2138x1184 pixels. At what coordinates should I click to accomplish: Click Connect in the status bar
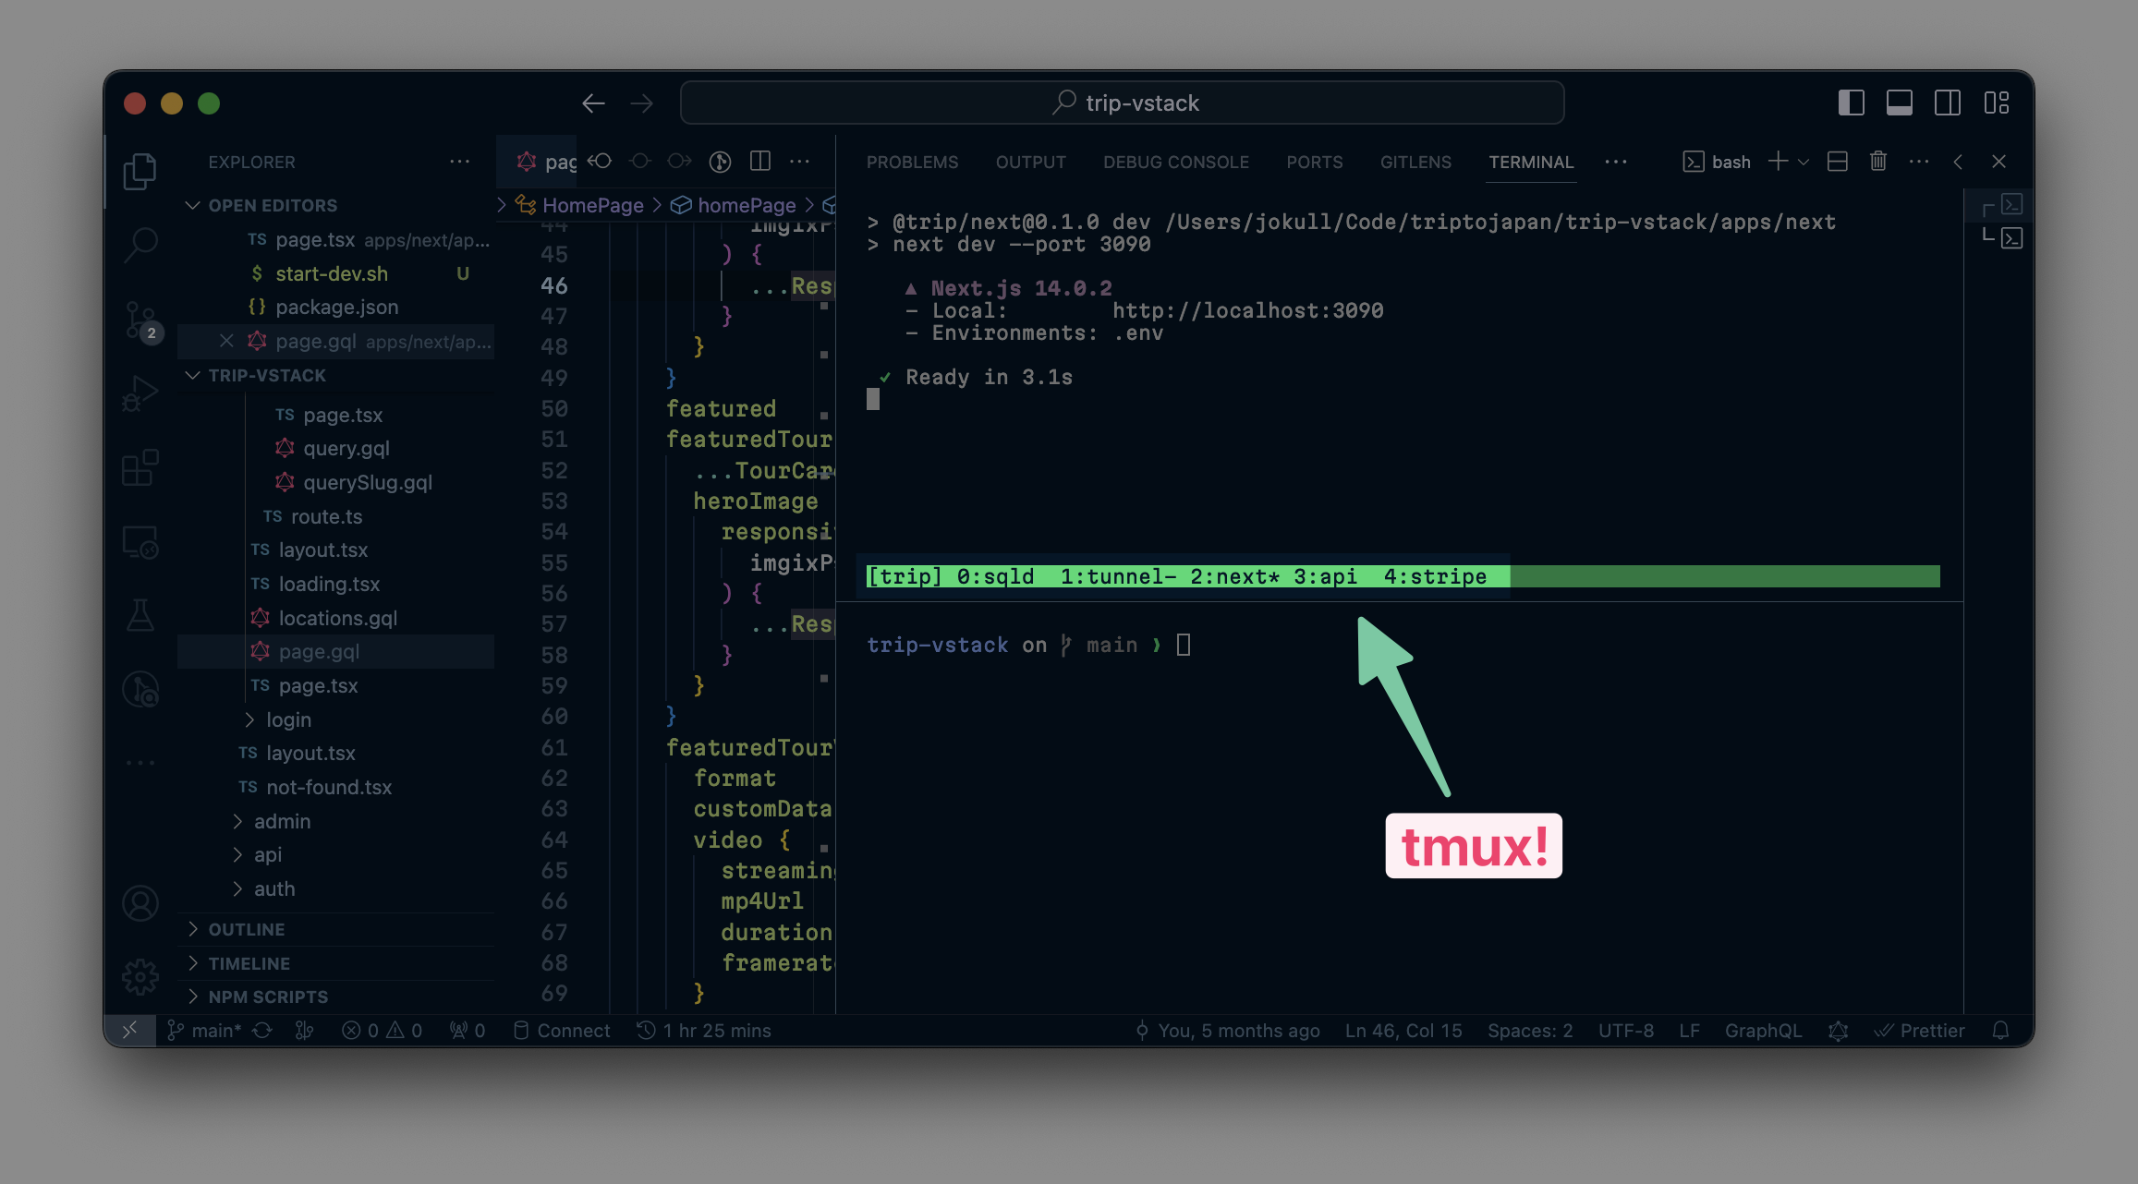pyautogui.click(x=562, y=1030)
